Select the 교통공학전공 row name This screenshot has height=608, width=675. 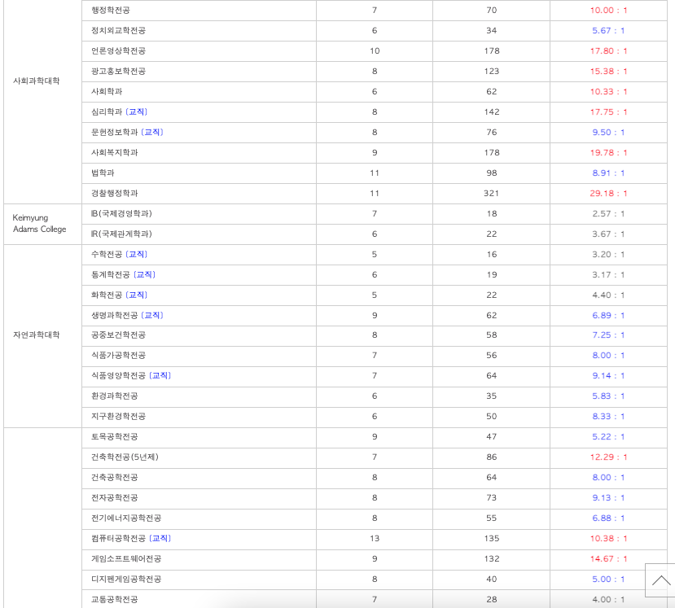114,599
